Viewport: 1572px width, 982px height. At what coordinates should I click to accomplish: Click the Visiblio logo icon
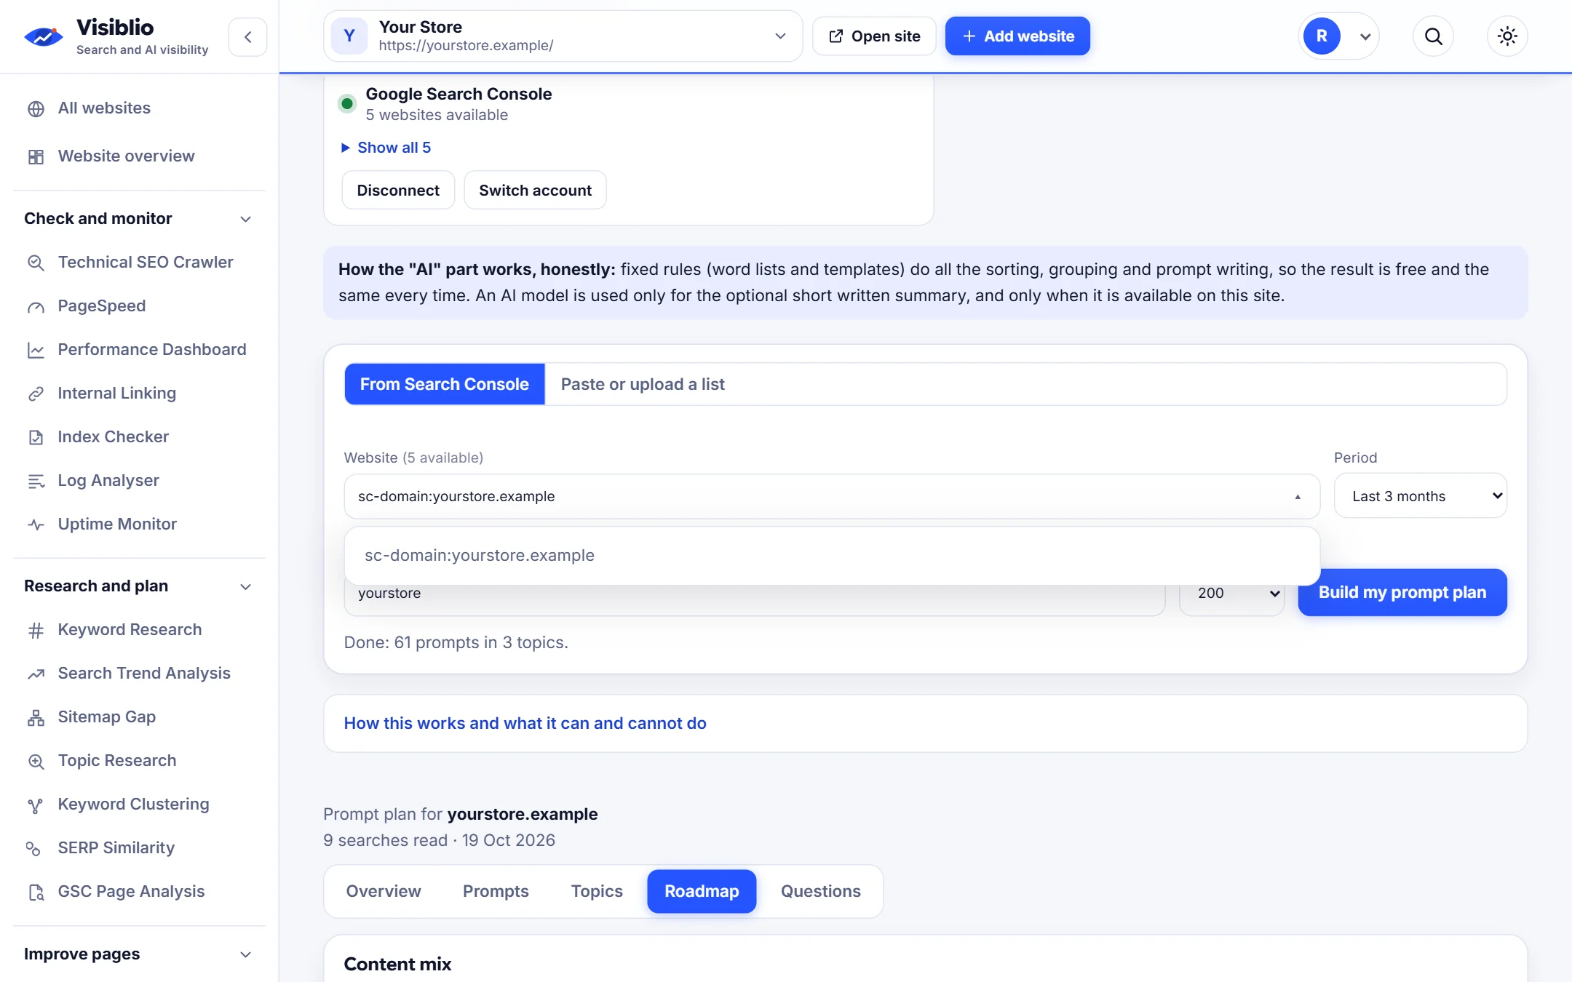coord(44,36)
